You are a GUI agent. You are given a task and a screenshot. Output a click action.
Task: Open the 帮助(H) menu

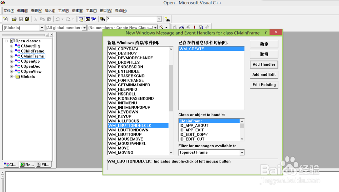point(121,10)
